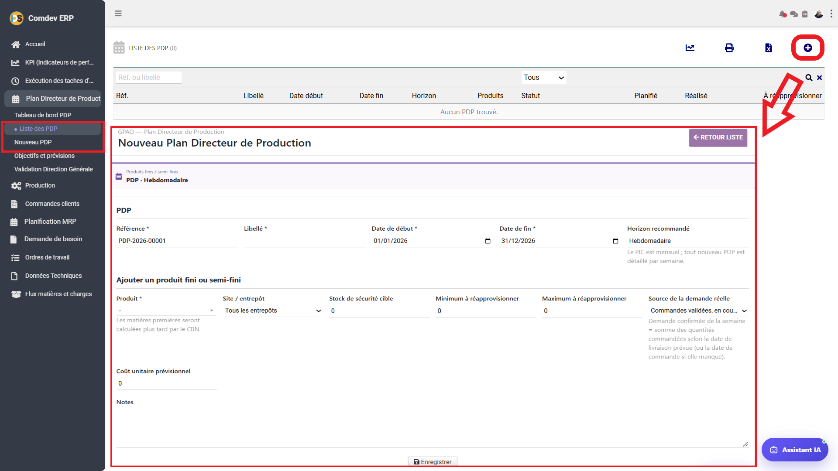This screenshot has width=838, height=471.
Task: Open Exécution des taches menu
Action: [x=52, y=81]
